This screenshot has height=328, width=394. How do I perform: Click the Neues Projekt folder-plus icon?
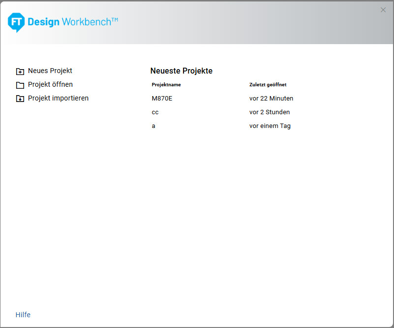pos(20,71)
